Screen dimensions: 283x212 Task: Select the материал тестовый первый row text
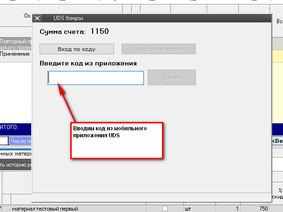[x=45, y=209]
